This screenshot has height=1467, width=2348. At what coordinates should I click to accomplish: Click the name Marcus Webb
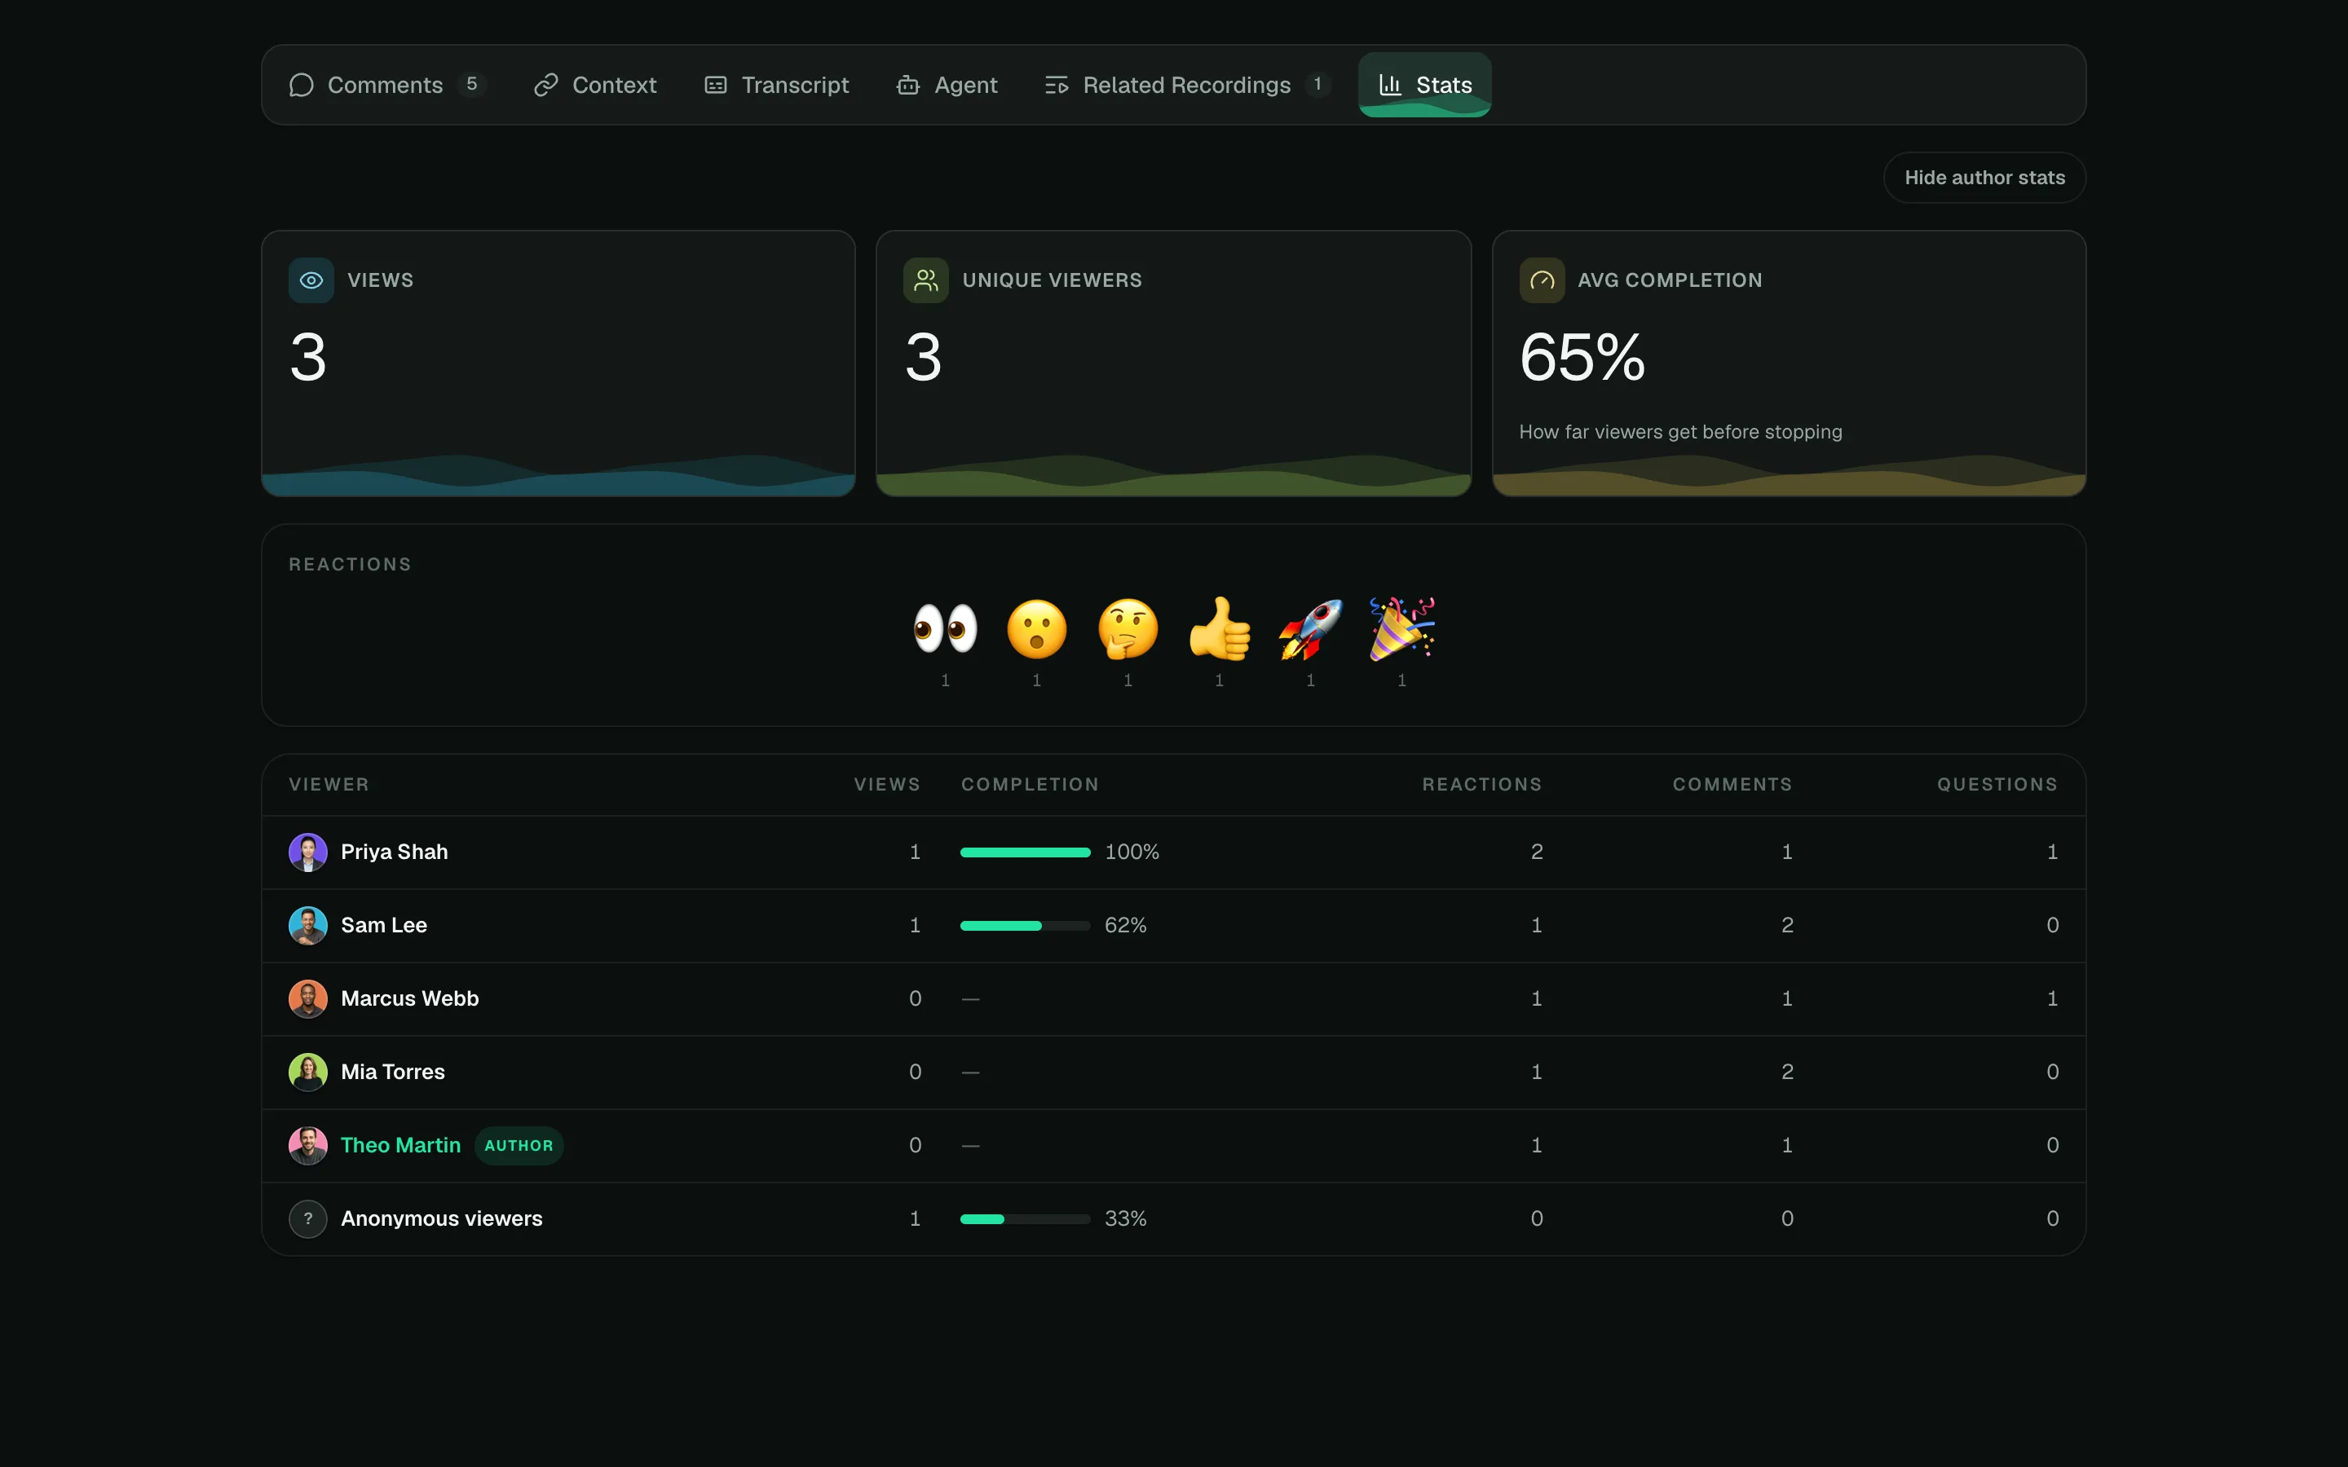click(409, 998)
